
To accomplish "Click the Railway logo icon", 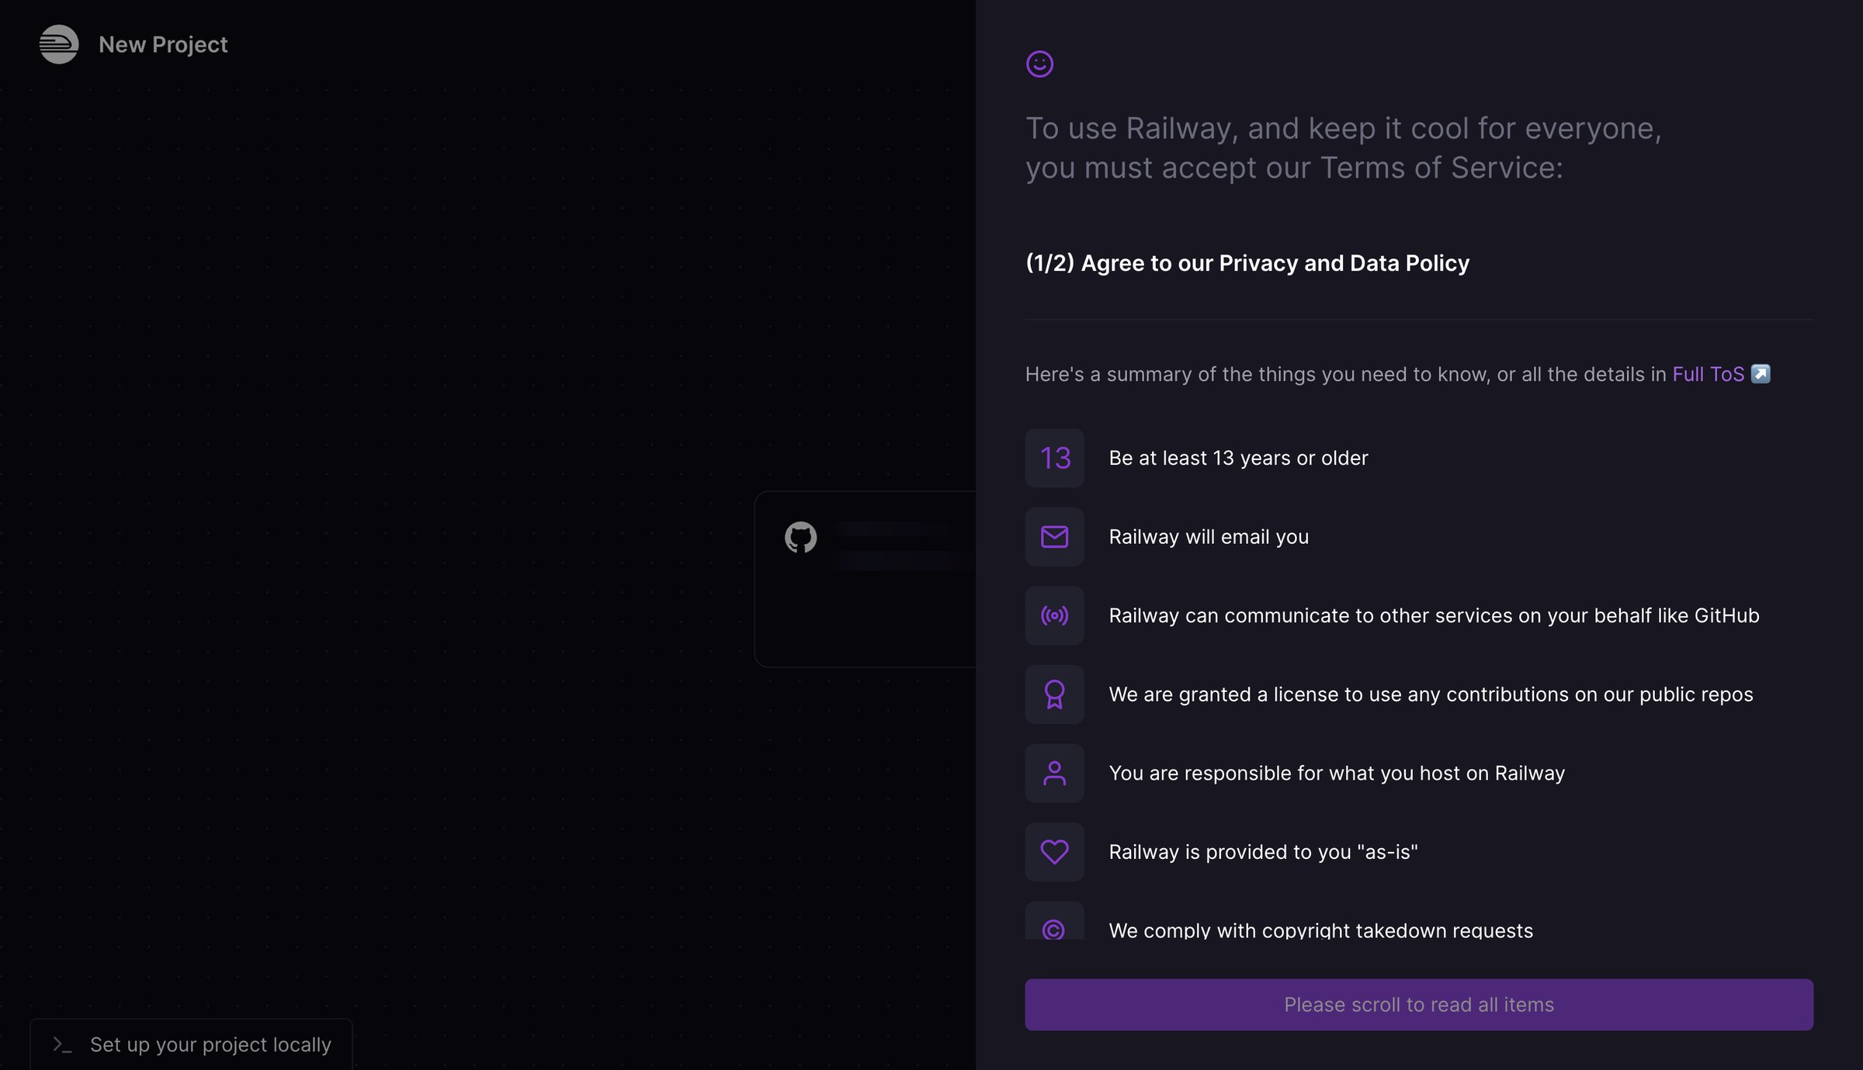I will coord(59,44).
